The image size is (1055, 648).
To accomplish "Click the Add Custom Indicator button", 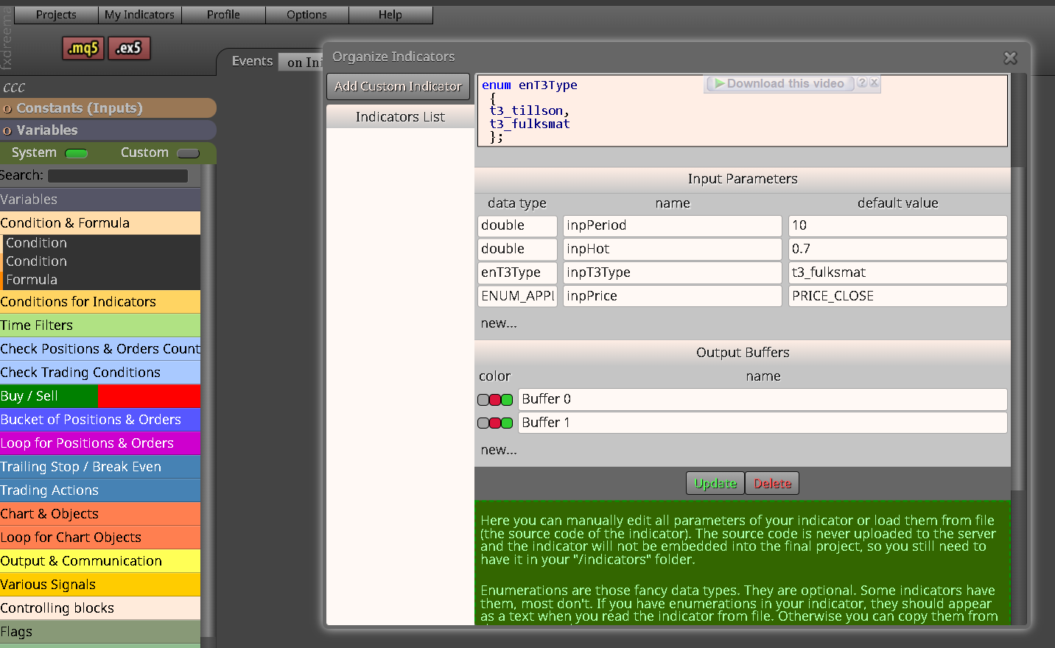I will pos(398,86).
